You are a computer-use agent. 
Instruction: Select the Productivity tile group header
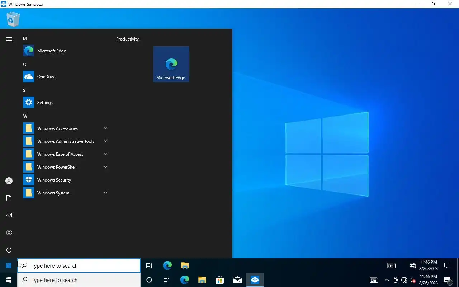[x=127, y=39]
